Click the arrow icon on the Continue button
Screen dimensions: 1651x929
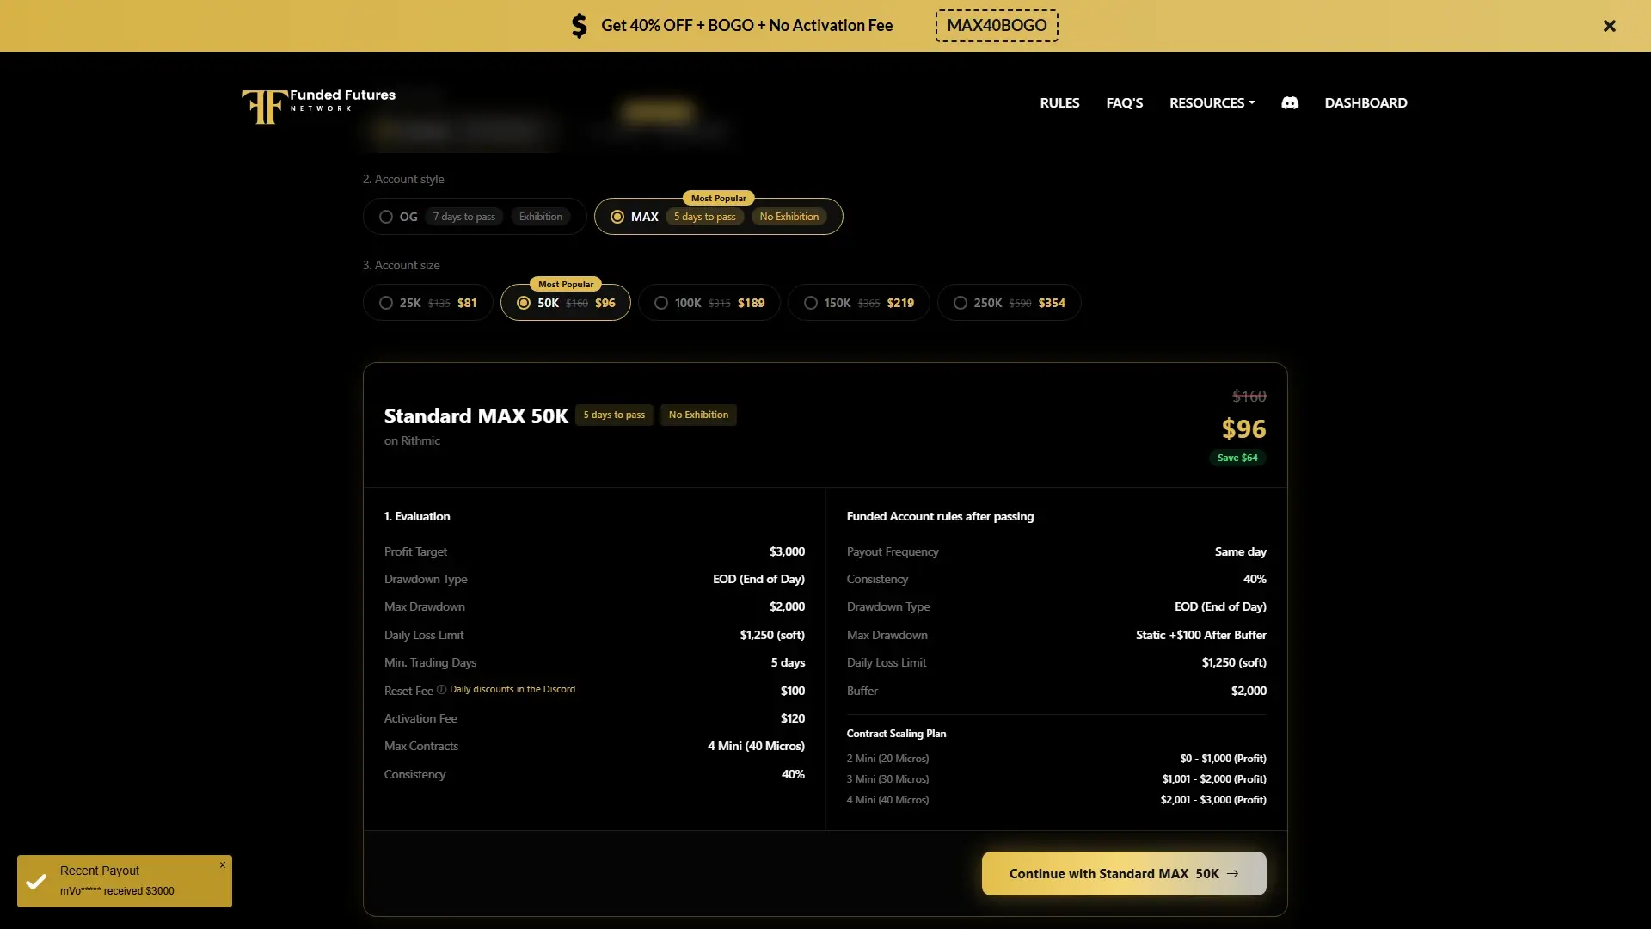click(1233, 873)
